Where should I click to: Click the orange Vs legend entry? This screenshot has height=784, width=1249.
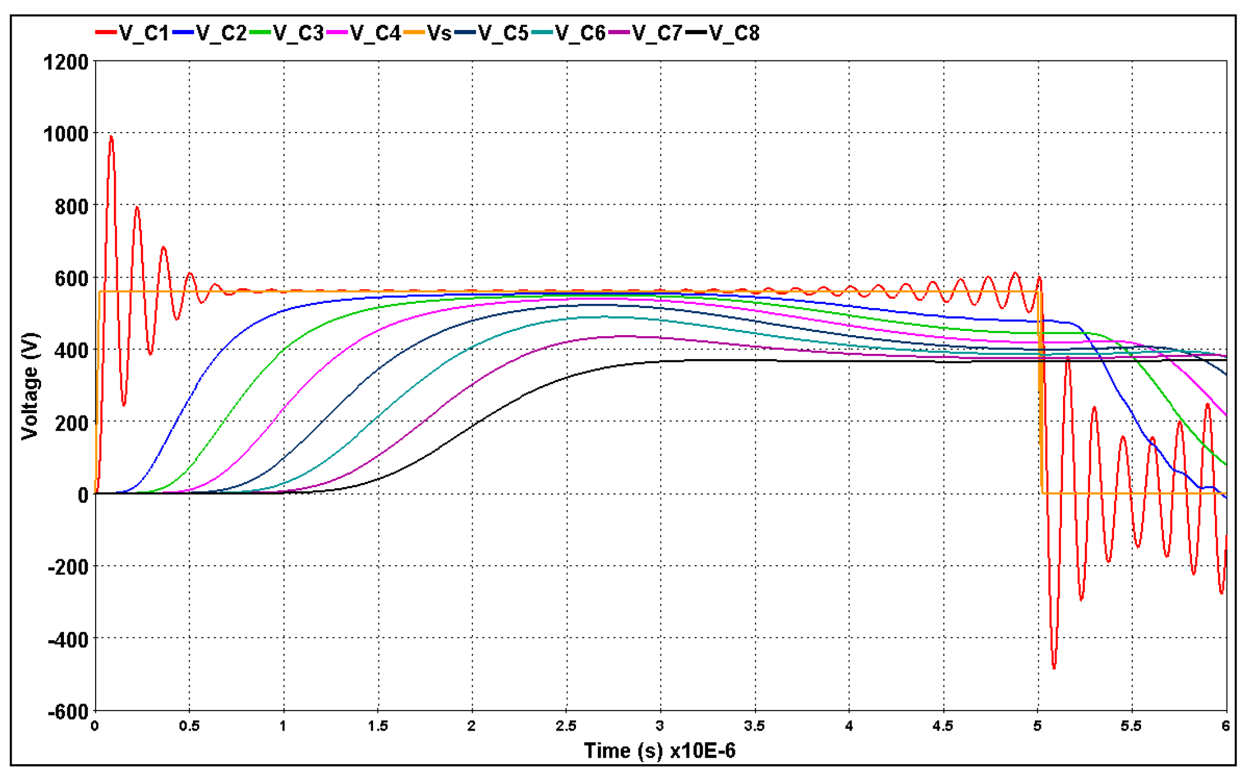point(438,33)
